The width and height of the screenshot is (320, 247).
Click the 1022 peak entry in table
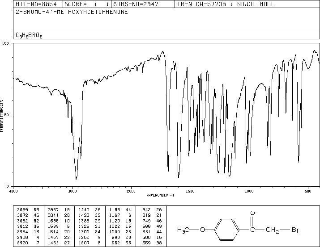coord(120,226)
